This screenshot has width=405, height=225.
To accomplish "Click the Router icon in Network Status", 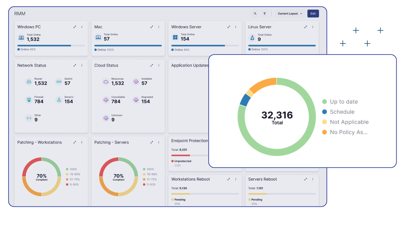I will tap(29, 81).
